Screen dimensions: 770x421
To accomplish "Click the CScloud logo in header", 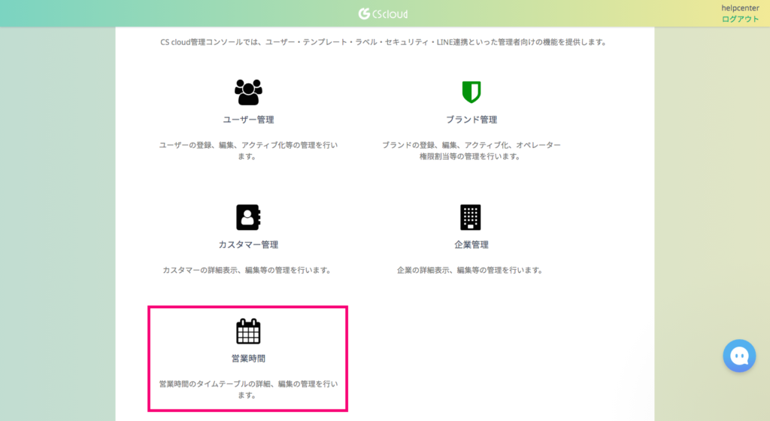I will [383, 14].
